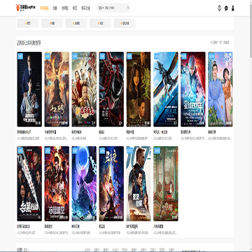Click the user profile icon in header
This screenshot has width=252, height=252.
pos(232,8)
